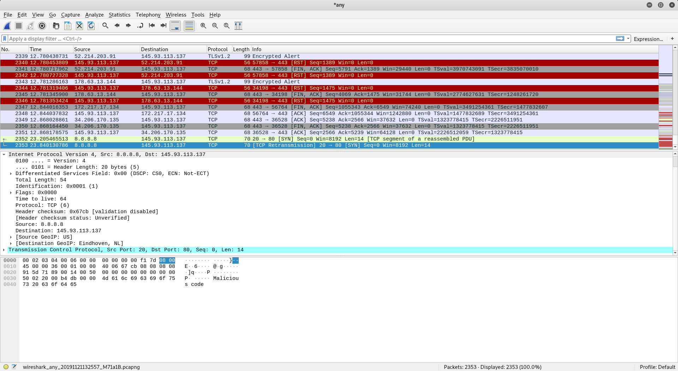Open the Analyze menu
This screenshot has height=371, width=678.
coord(94,15)
